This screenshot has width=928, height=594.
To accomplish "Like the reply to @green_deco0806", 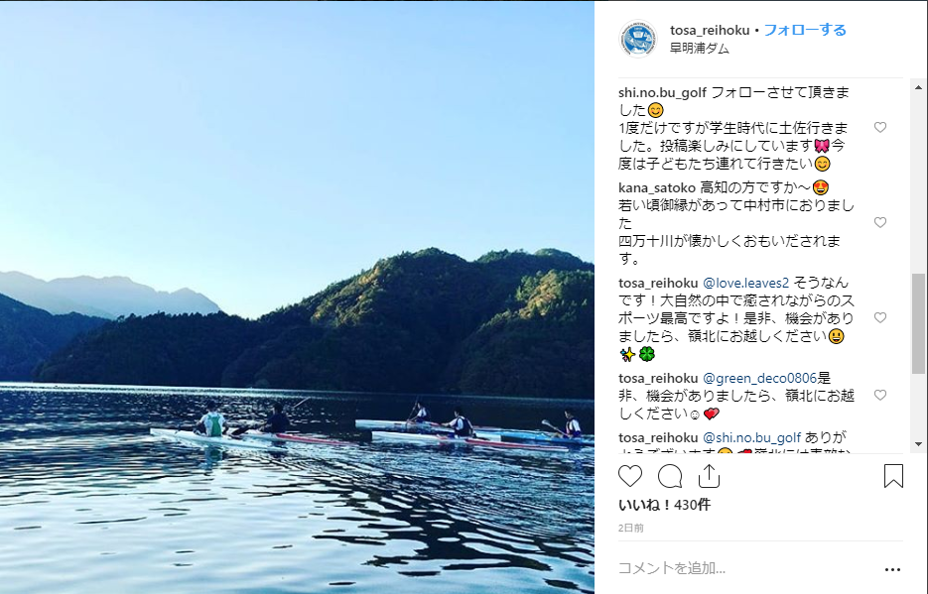I will tap(880, 396).
